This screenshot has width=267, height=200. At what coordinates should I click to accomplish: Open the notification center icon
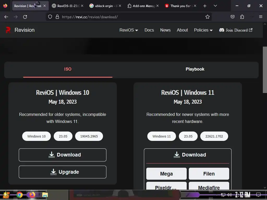tap(258, 195)
